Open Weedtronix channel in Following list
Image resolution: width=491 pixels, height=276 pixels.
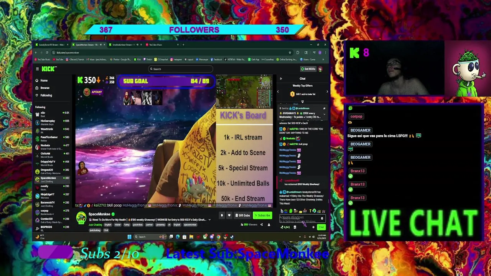click(52, 130)
